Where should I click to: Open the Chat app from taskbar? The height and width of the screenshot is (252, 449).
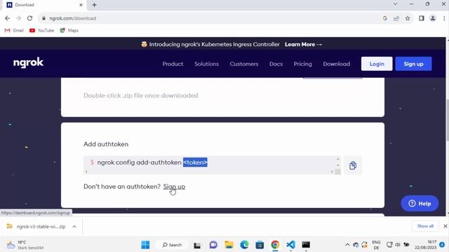(x=213, y=245)
